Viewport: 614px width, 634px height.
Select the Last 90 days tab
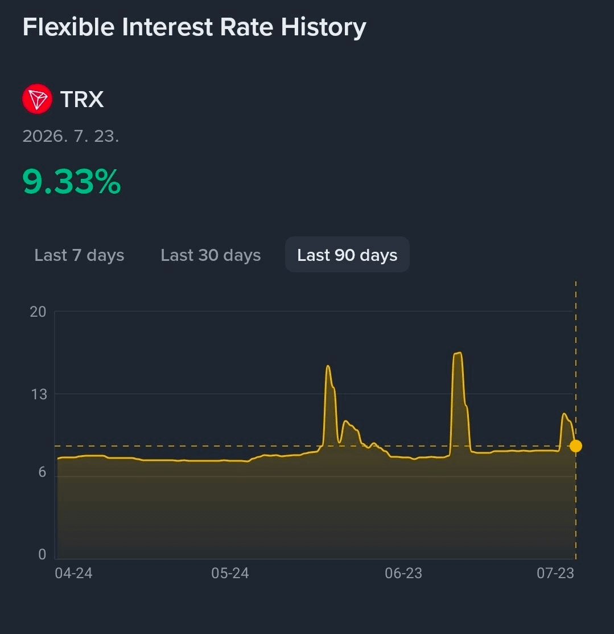click(347, 254)
